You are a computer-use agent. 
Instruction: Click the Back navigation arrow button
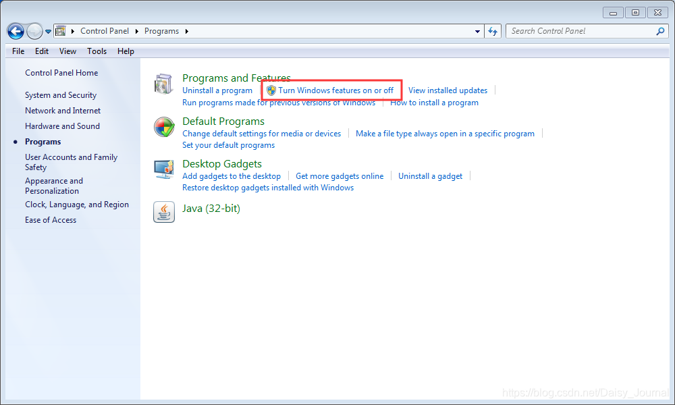[16, 32]
